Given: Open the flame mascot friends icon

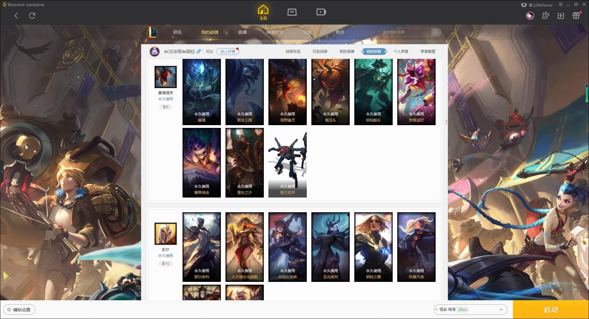Looking at the screenshot, I should (x=545, y=16).
